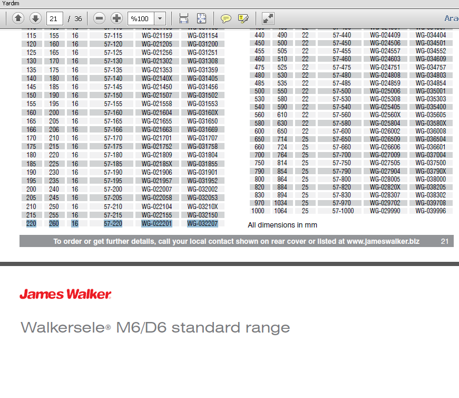Open the Yardım menu
The image size is (459, 398).
point(11,3)
